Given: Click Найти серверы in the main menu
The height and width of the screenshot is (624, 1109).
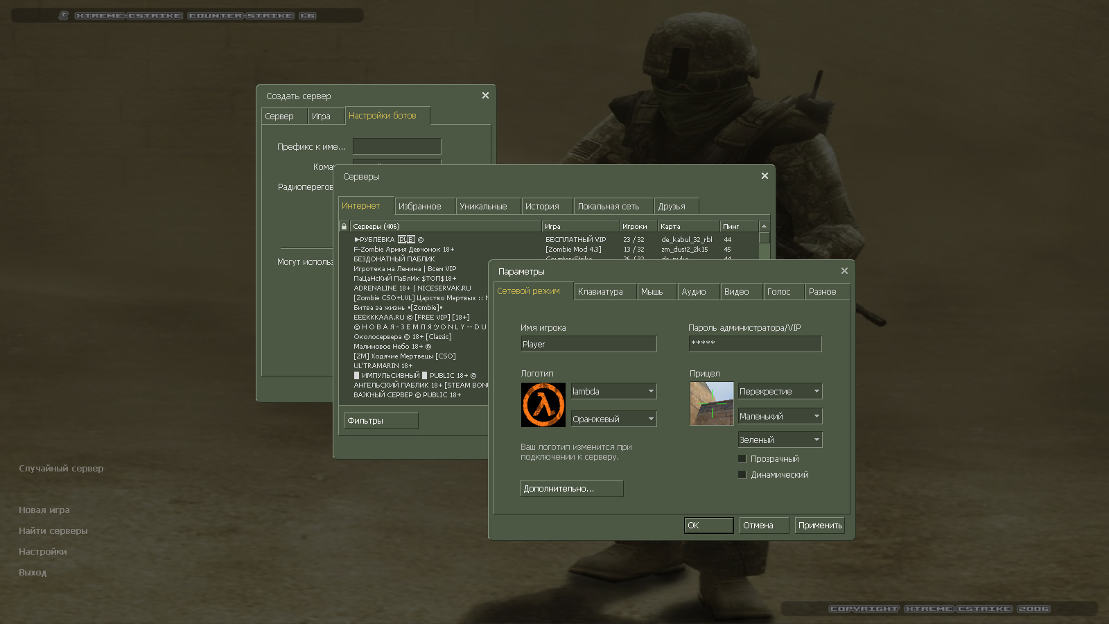Looking at the screenshot, I should 53,531.
